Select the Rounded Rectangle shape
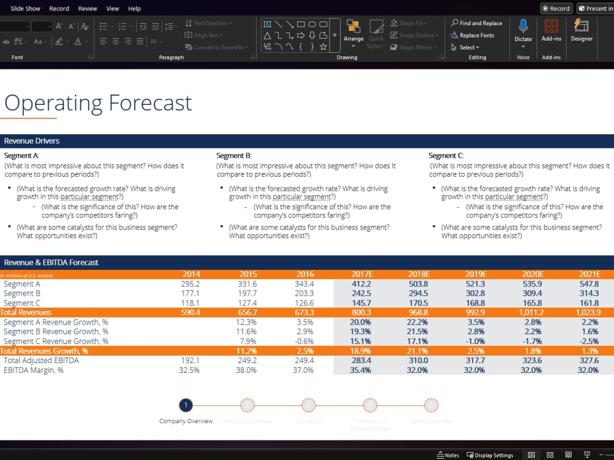 point(323,25)
